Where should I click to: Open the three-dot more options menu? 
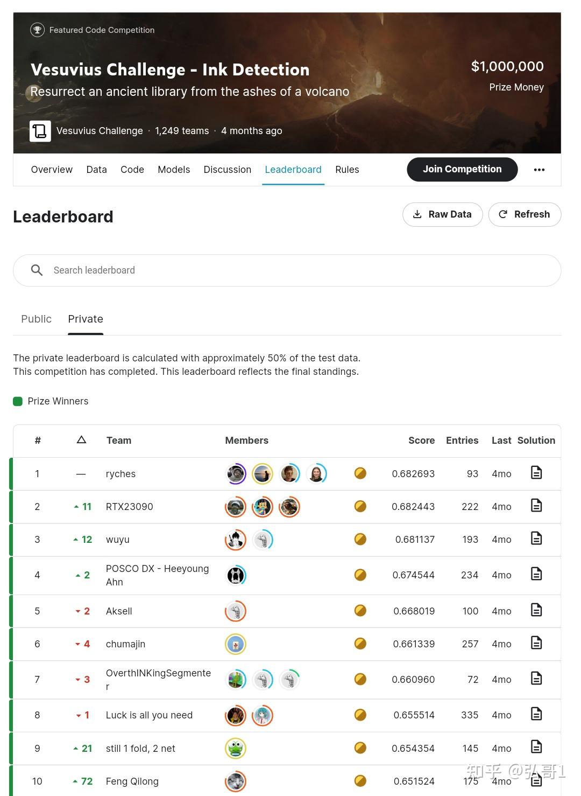539,169
